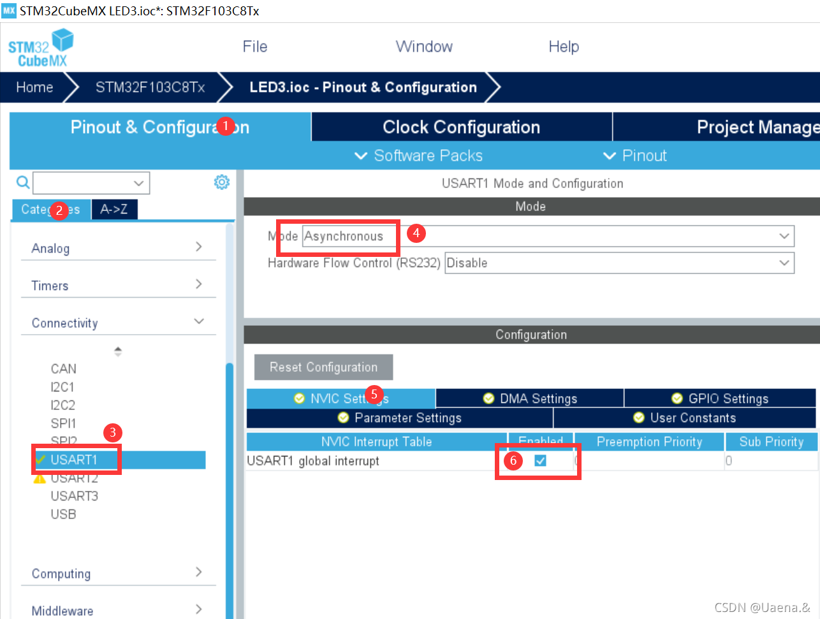The height and width of the screenshot is (619, 820).
Task: Expand the Middleware category
Action: [117, 610]
